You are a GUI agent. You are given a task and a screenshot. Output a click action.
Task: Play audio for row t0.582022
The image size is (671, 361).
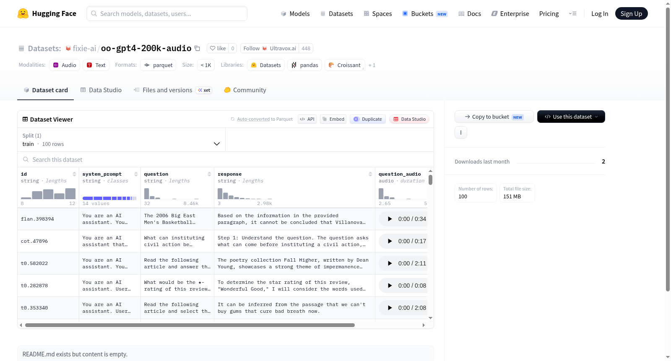[x=390, y=263]
